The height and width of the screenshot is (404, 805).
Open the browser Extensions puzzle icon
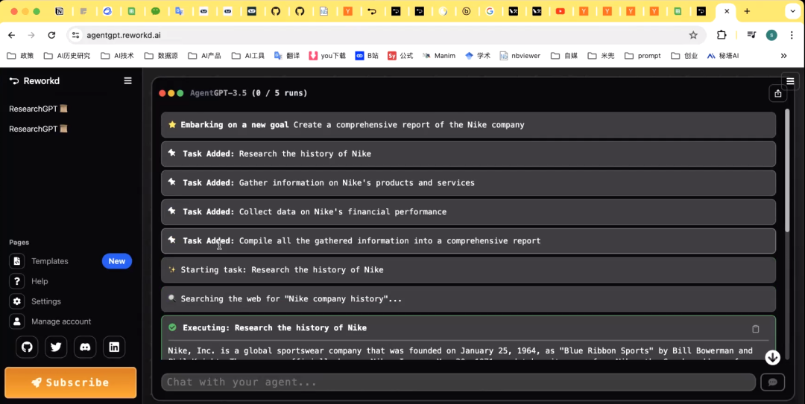click(x=722, y=35)
